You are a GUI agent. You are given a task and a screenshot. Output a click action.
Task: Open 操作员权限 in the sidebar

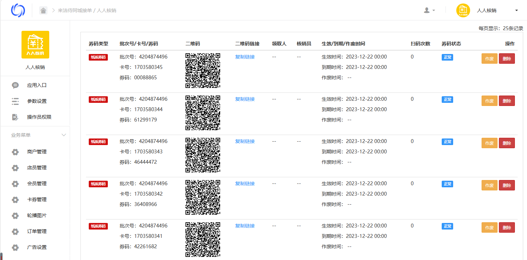coord(39,117)
